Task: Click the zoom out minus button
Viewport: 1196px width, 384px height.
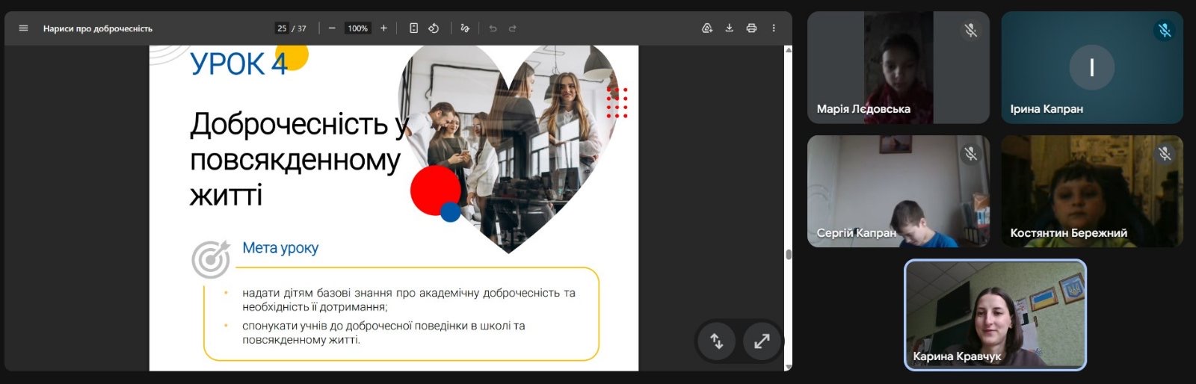Action: coord(332,28)
